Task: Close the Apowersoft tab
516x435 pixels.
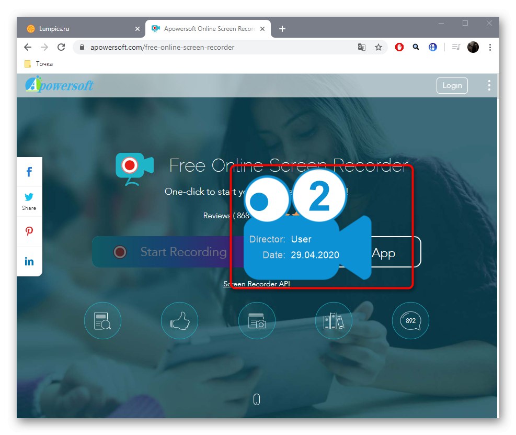Action: [x=262, y=29]
